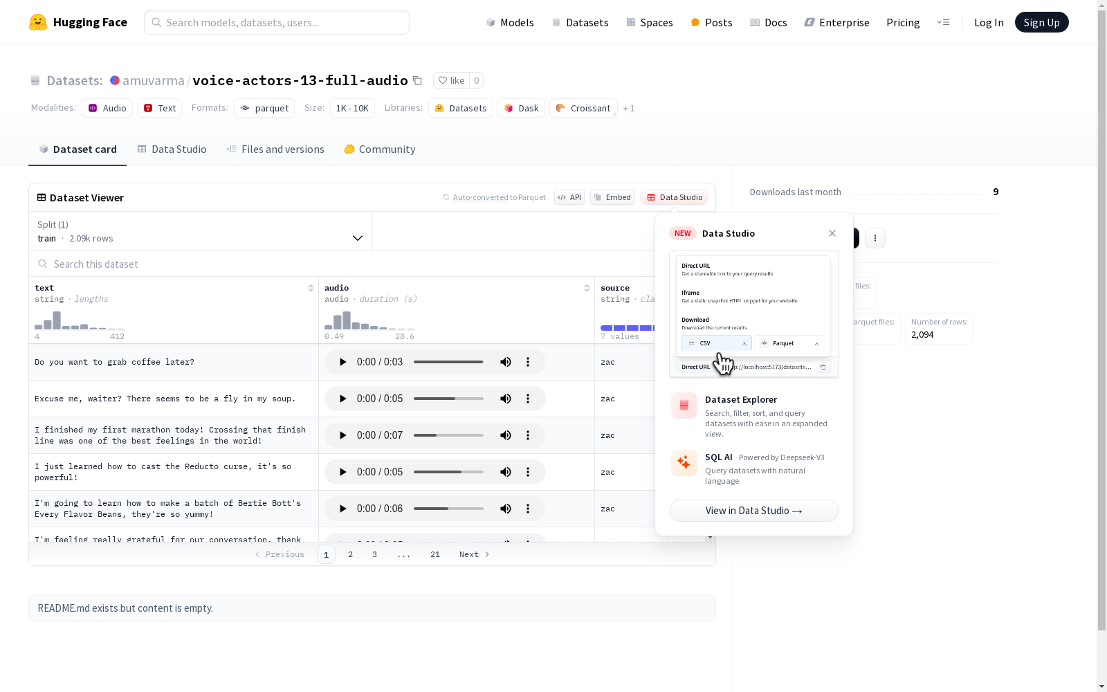Seek in the grab coffee audio progress bar
The width and height of the screenshot is (1107, 692).
[448, 362]
